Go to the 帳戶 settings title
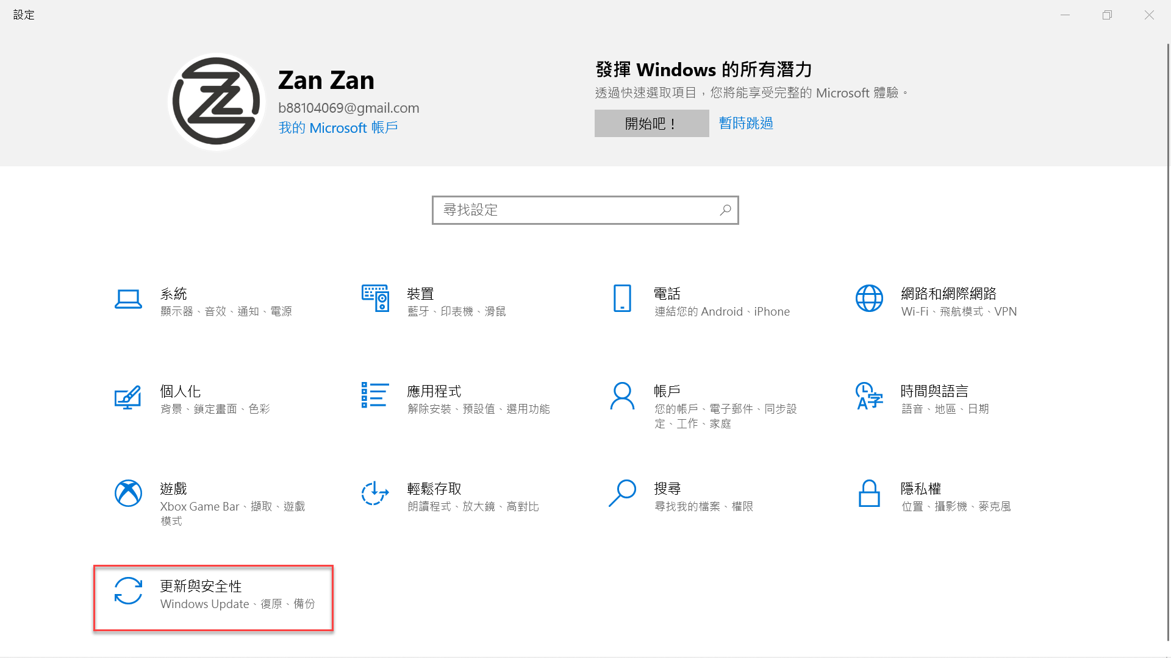1171x658 pixels. click(667, 391)
